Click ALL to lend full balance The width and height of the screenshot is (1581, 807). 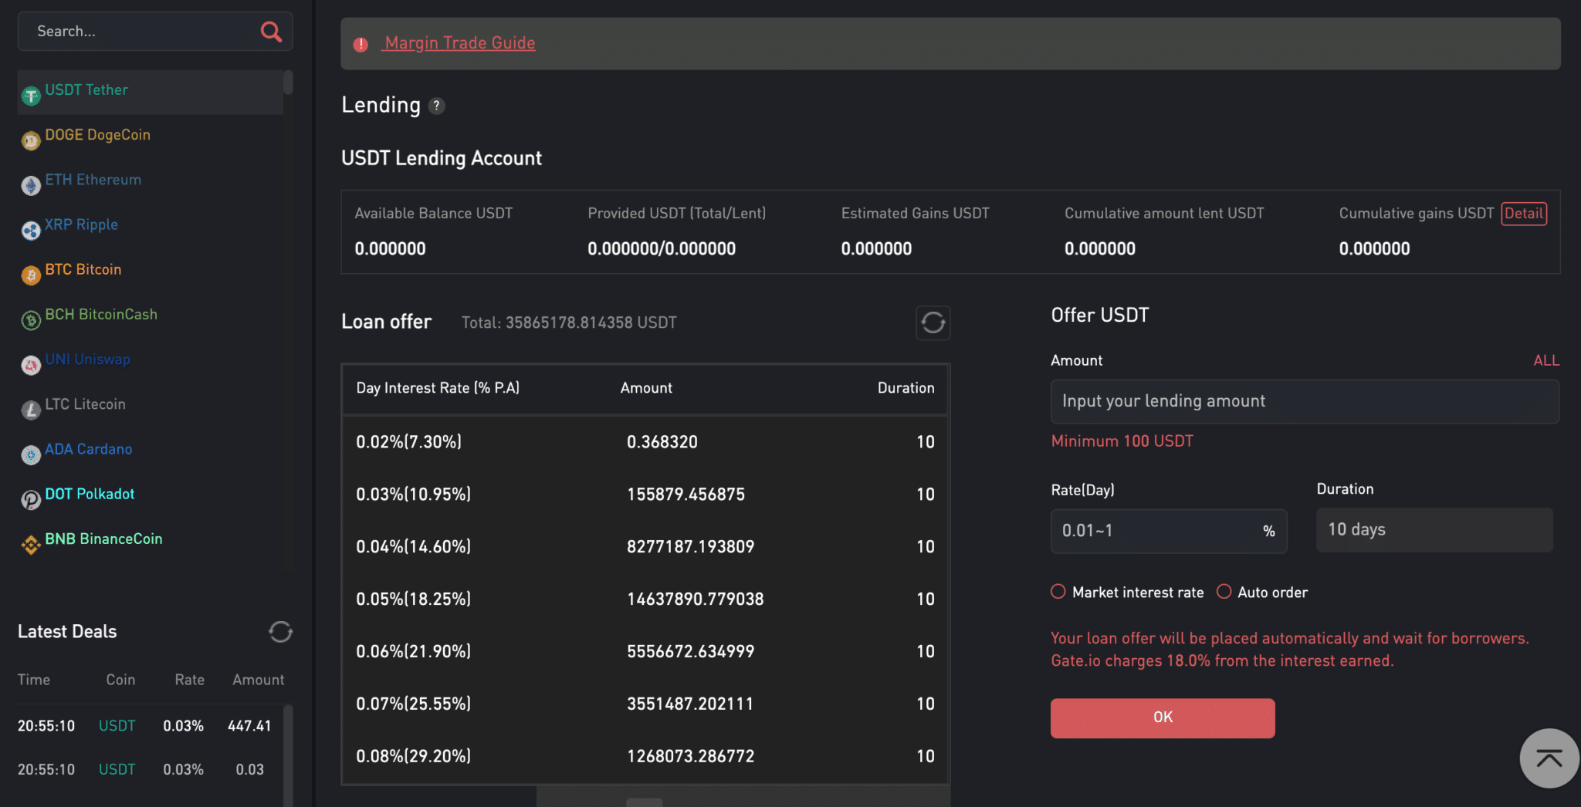(x=1546, y=360)
